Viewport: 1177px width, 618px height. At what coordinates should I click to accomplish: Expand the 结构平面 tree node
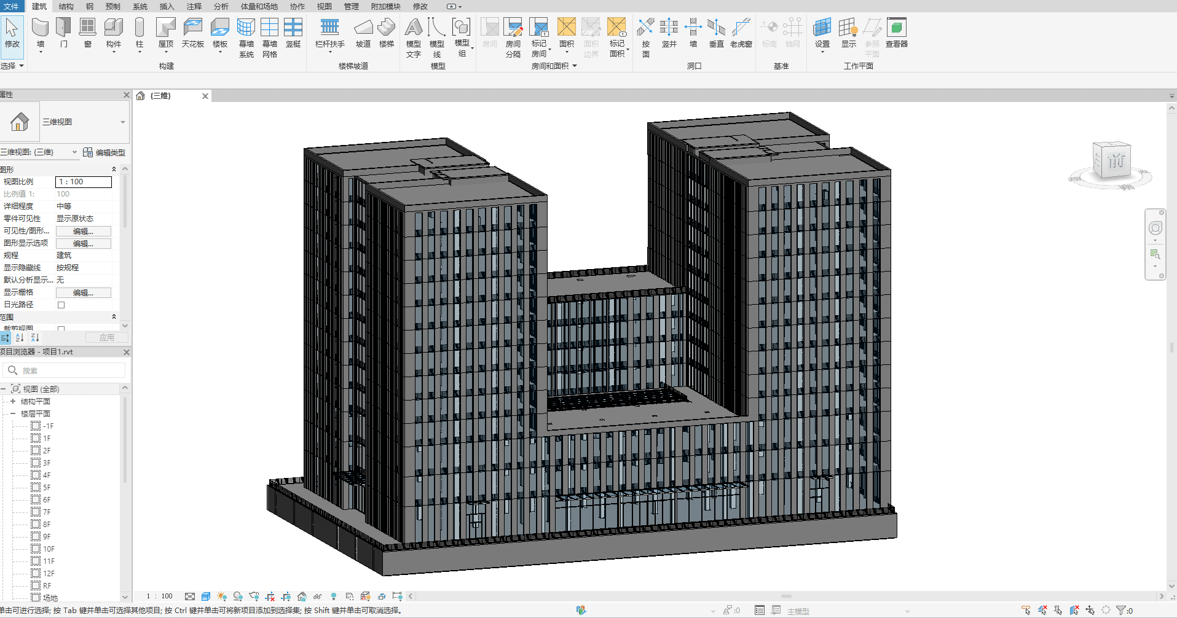(12, 401)
